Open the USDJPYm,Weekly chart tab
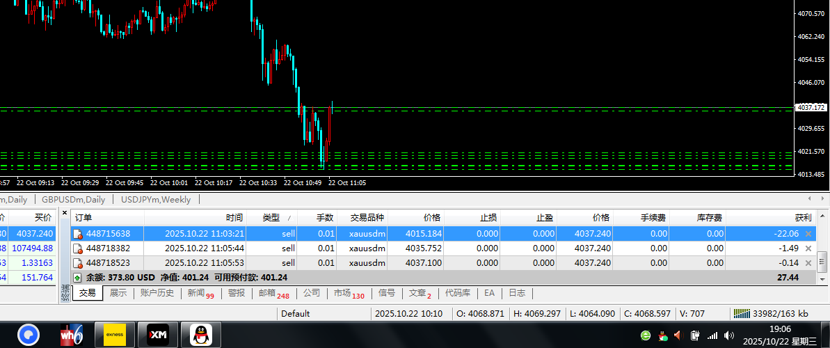The image size is (830, 348). 156,199
